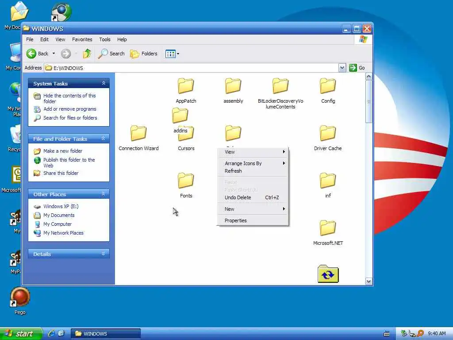The width and height of the screenshot is (453, 340).
Task: Open My Network Places in Other Places
Action: tap(63, 233)
